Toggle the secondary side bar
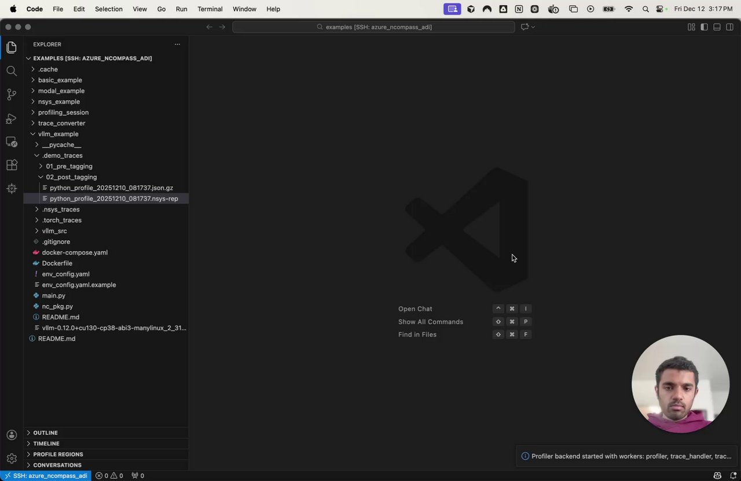This screenshot has height=481, width=741. [730, 27]
